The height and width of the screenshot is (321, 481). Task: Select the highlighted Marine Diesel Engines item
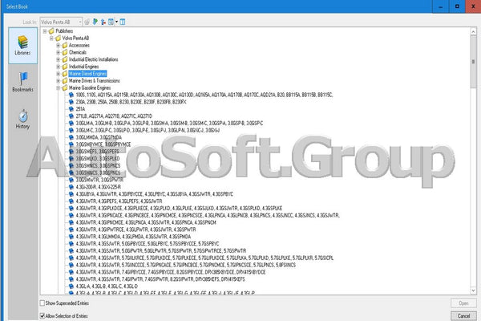(87, 74)
